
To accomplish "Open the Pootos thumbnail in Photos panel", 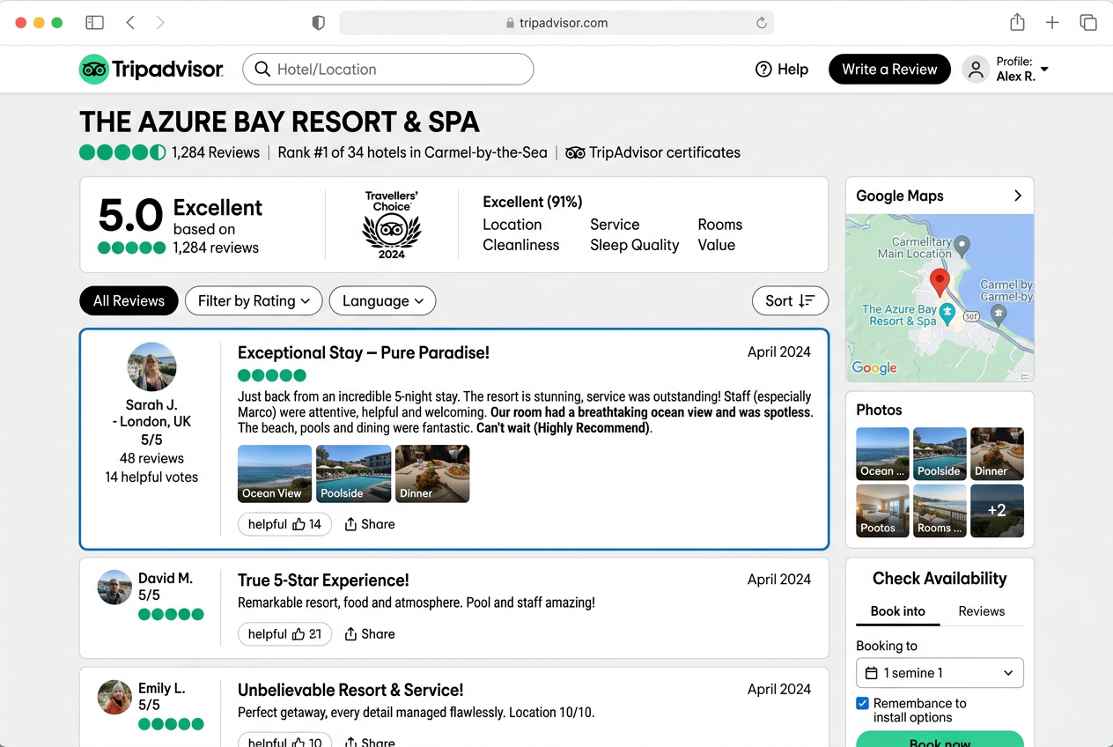I will pyautogui.click(x=882, y=511).
